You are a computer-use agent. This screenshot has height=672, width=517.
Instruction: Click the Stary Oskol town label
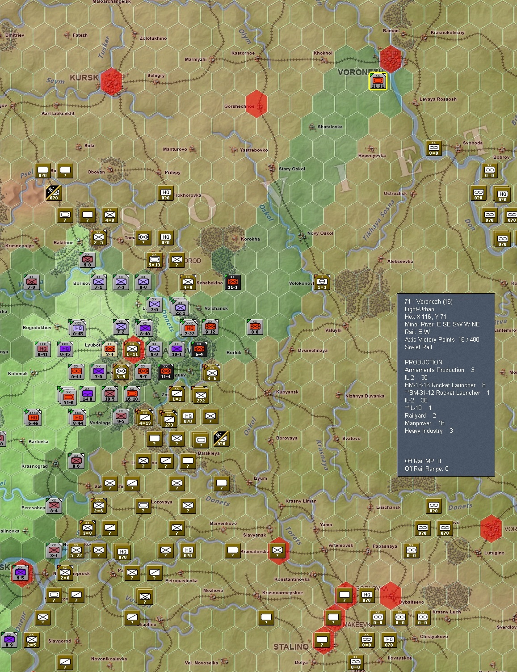(x=292, y=169)
